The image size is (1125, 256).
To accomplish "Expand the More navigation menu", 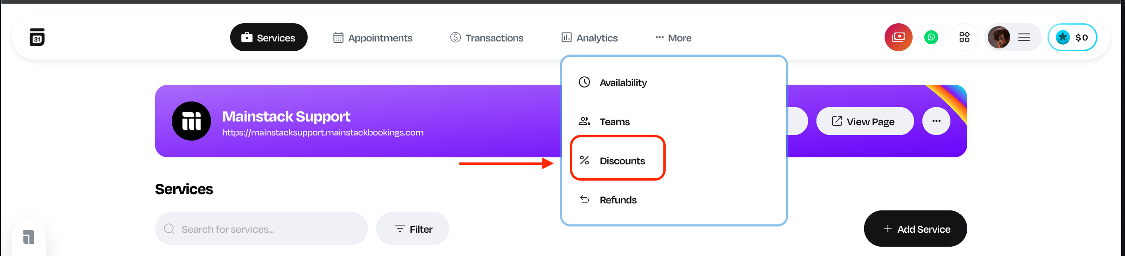I will [673, 38].
